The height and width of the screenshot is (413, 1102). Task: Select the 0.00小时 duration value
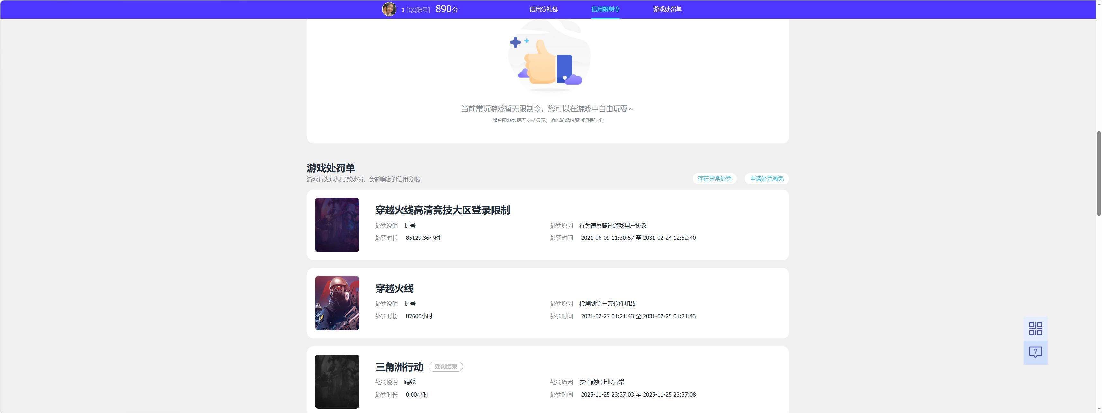point(417,395)
